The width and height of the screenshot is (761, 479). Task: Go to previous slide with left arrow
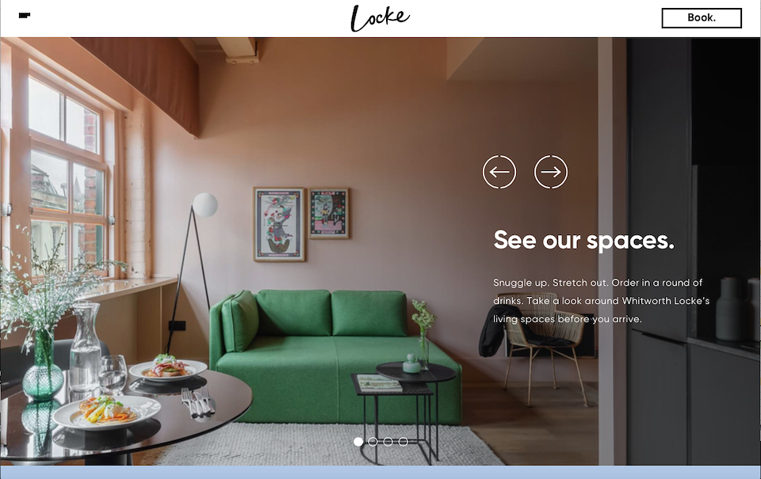(499, 172)
